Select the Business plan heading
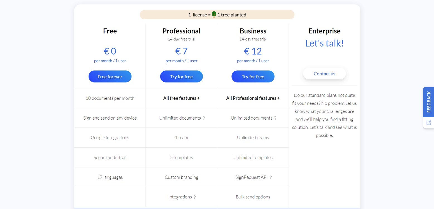 click(253, 31)
